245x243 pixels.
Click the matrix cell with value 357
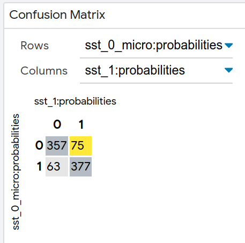click(57, 146)
